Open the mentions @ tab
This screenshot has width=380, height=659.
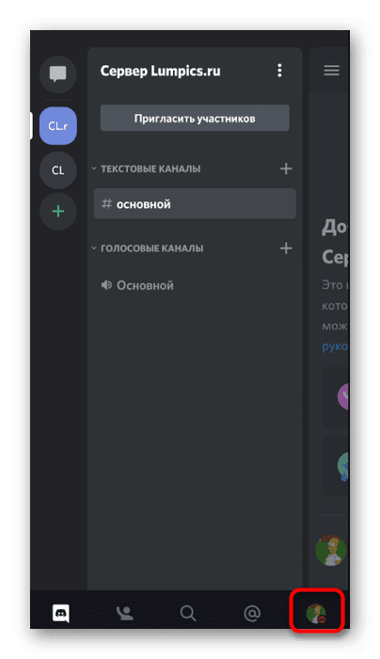[252, 614]
